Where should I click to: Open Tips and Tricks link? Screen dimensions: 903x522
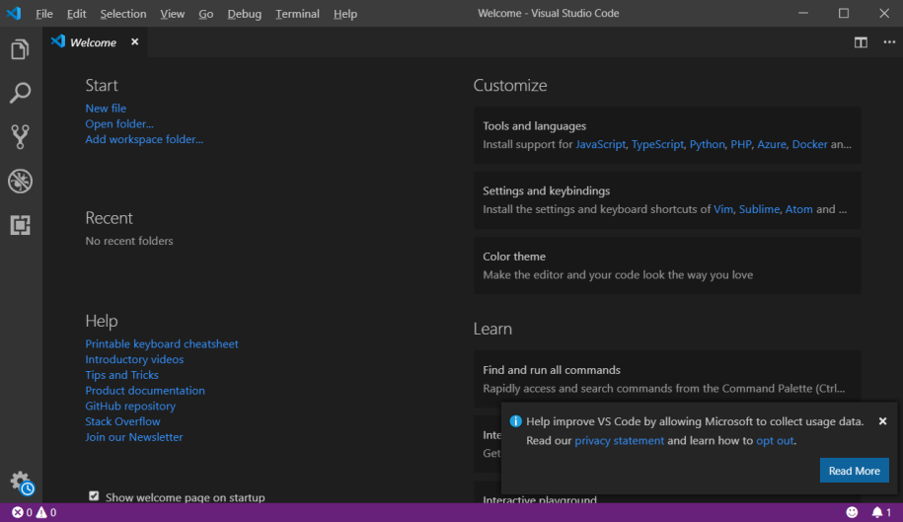point(121,375)
